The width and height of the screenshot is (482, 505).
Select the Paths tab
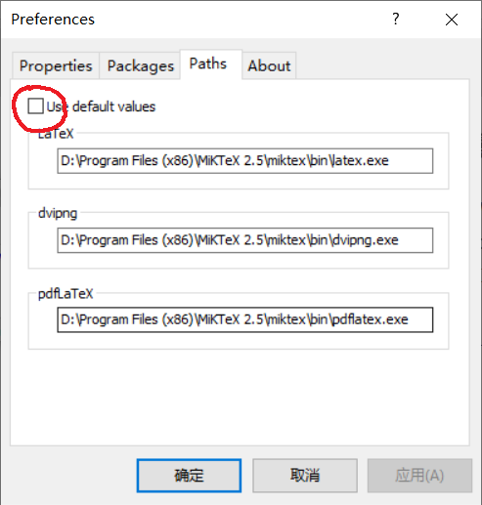pos(208,63)
